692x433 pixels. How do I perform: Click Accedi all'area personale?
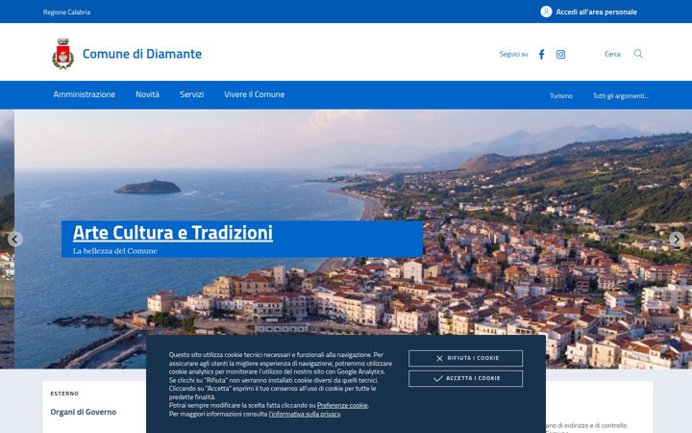coord(596,12)
